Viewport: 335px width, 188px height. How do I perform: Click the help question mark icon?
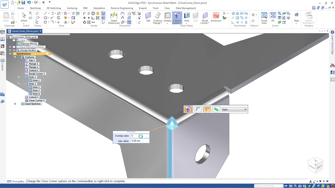point(333,32)
